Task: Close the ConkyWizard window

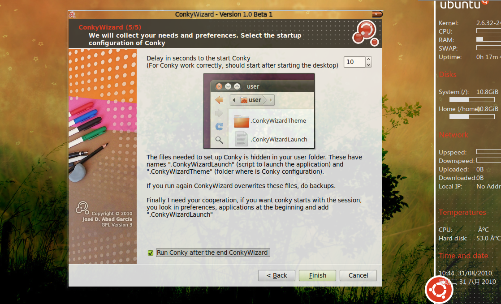Action: (x=377, y=14)
